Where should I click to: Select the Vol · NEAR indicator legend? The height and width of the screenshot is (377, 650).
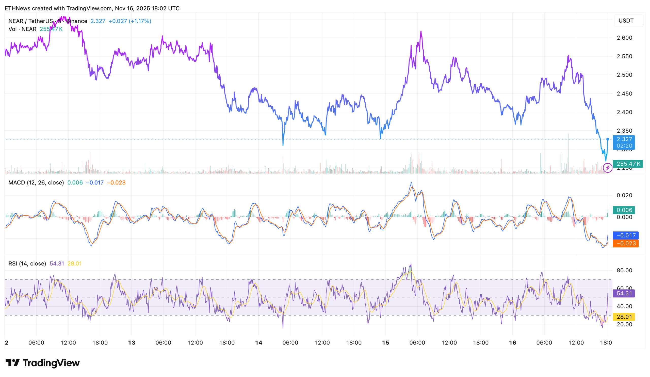[x=22, y=29]
